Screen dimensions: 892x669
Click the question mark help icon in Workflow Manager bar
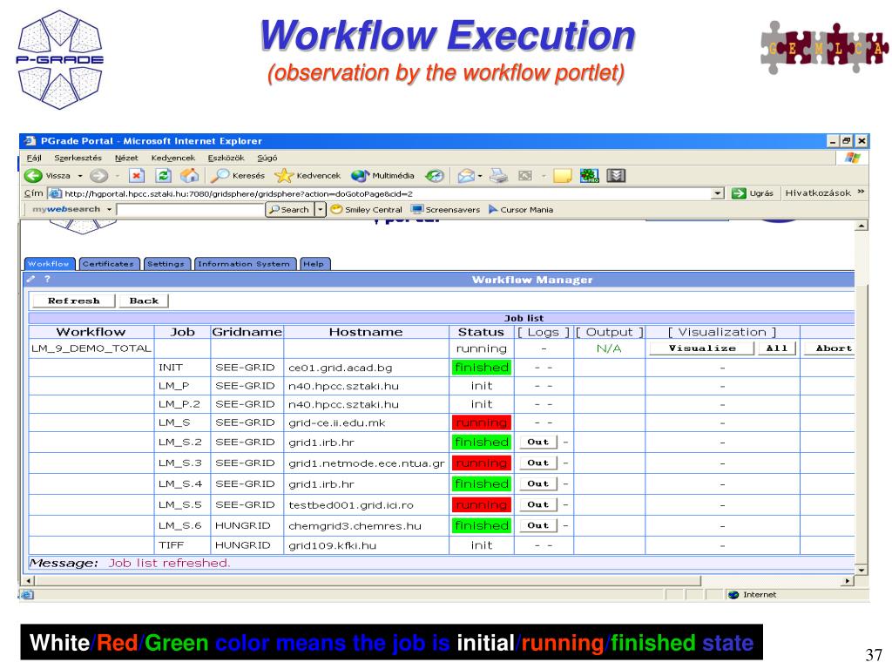coord(47,279)
